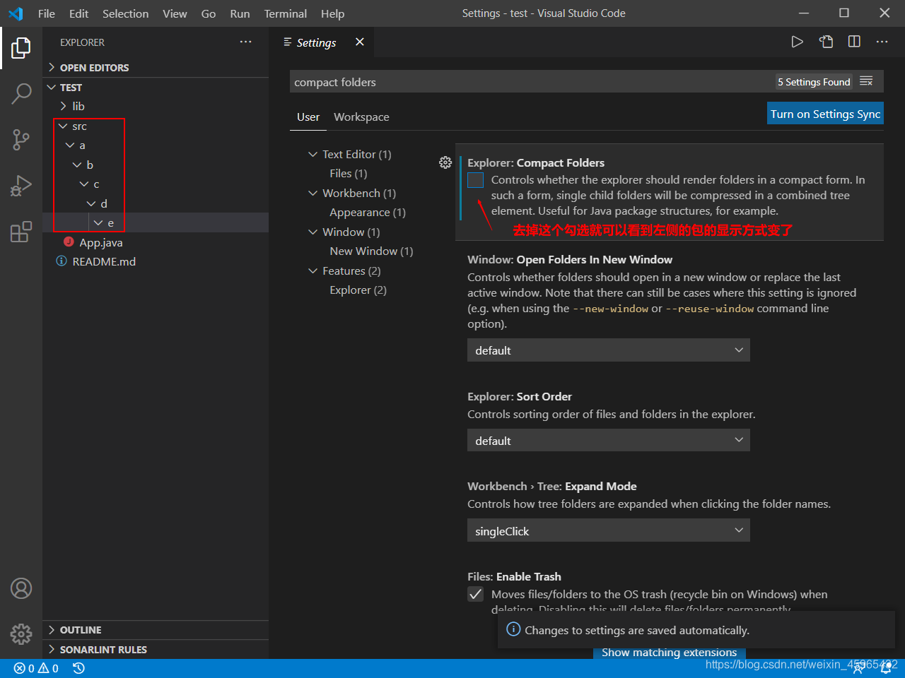905x678 pixels.
Task: Select Explorer (2) settings subcategory
Action: pos(358,290)
